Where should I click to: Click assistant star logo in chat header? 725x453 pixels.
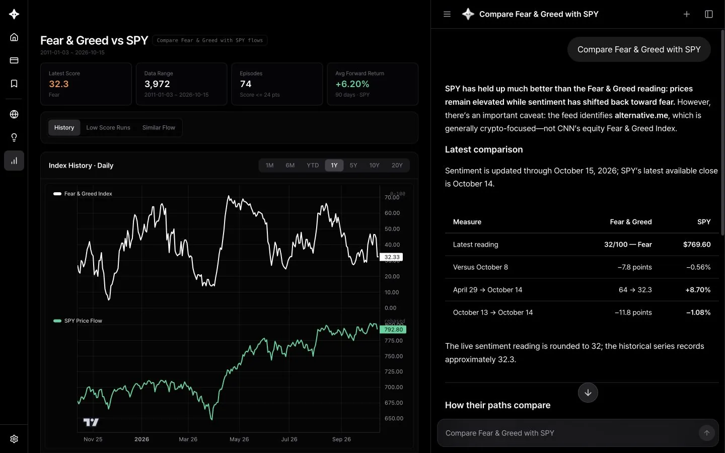(x=468, y=14)
